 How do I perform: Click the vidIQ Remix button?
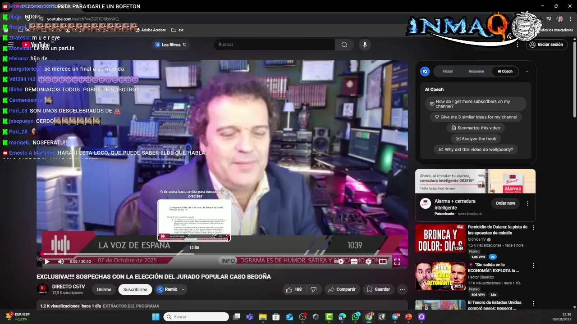[x=167, y=289]
